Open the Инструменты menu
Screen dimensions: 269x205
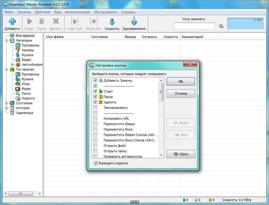106,12
